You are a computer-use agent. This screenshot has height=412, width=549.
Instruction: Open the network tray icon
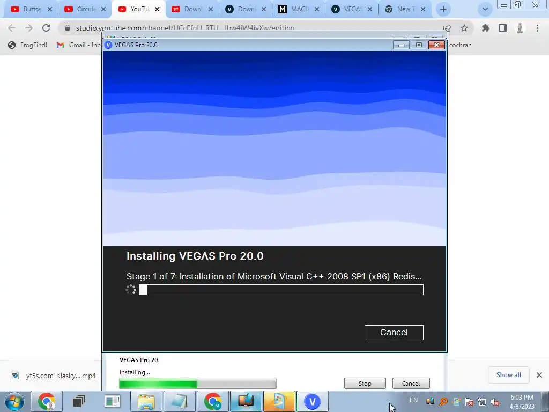[x=482, y=402]
